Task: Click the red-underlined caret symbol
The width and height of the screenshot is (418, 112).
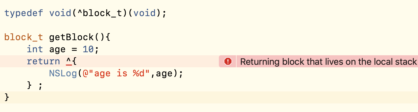Action: [x=68, y=61]
